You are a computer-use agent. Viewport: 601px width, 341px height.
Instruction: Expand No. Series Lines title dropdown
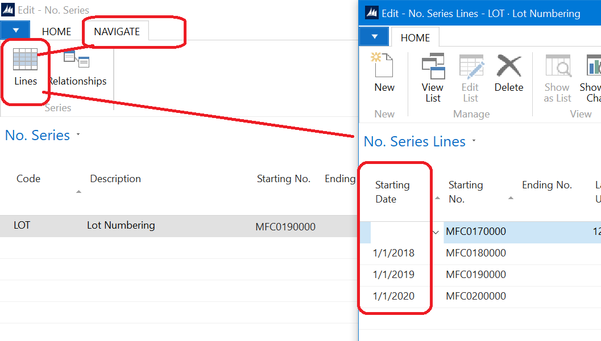click(x=474, y=141)
